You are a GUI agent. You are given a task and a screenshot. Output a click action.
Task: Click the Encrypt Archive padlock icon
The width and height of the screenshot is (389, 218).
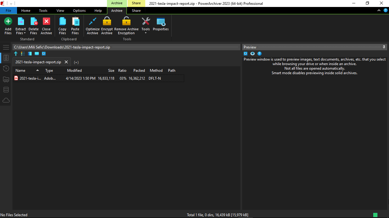pyautogui.click(x=107, y=22)
